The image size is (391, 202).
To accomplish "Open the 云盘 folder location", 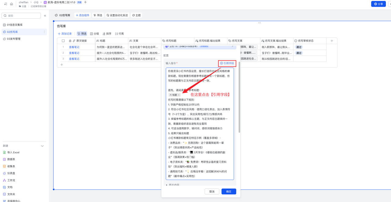I will tap(22, 6).
